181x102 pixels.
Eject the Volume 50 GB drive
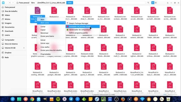click(x=24, y=48)
